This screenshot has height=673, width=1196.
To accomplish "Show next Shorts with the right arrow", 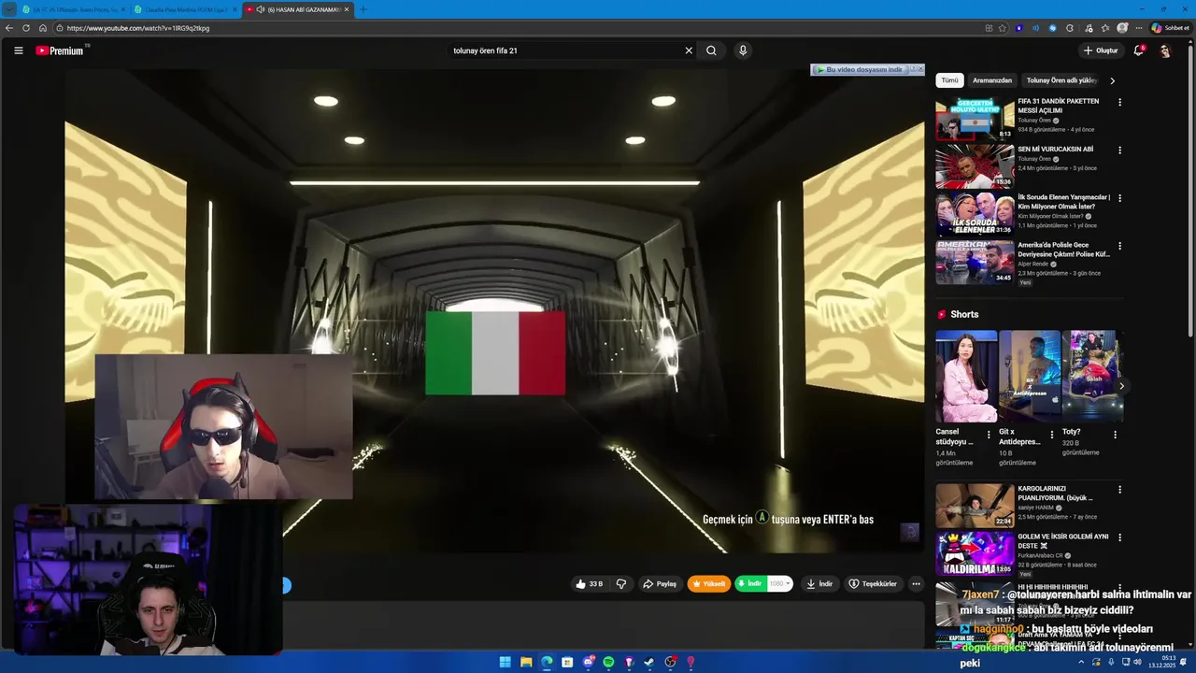I will [x=1121, y=385].
